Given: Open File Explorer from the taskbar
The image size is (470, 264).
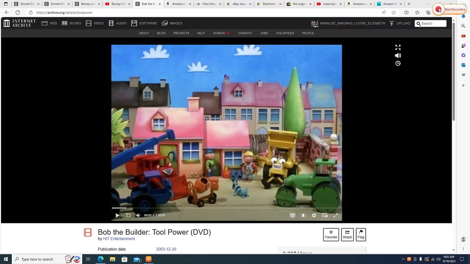Looking at the screenshot, I should click(x=112, y=259).
